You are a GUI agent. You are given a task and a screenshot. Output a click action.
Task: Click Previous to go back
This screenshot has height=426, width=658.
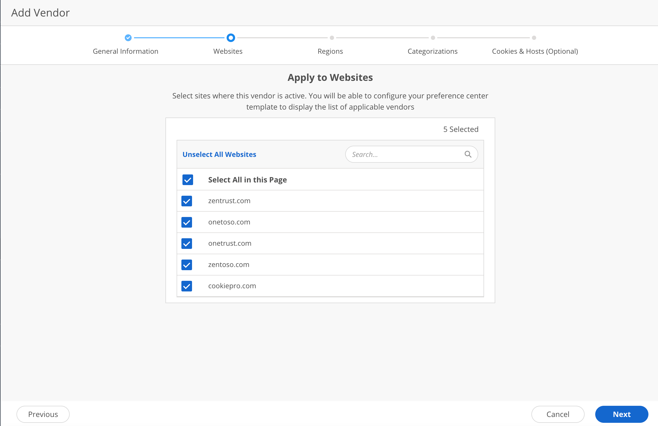click(43, 414)
